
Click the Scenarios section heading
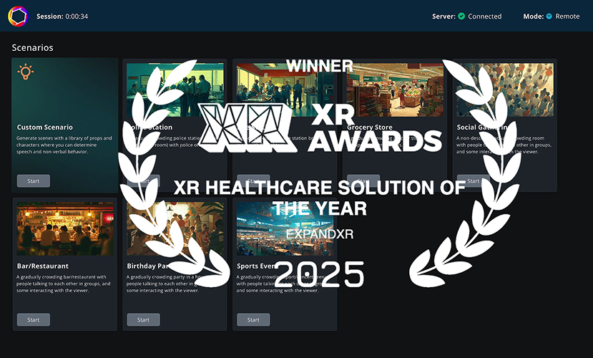32,48
